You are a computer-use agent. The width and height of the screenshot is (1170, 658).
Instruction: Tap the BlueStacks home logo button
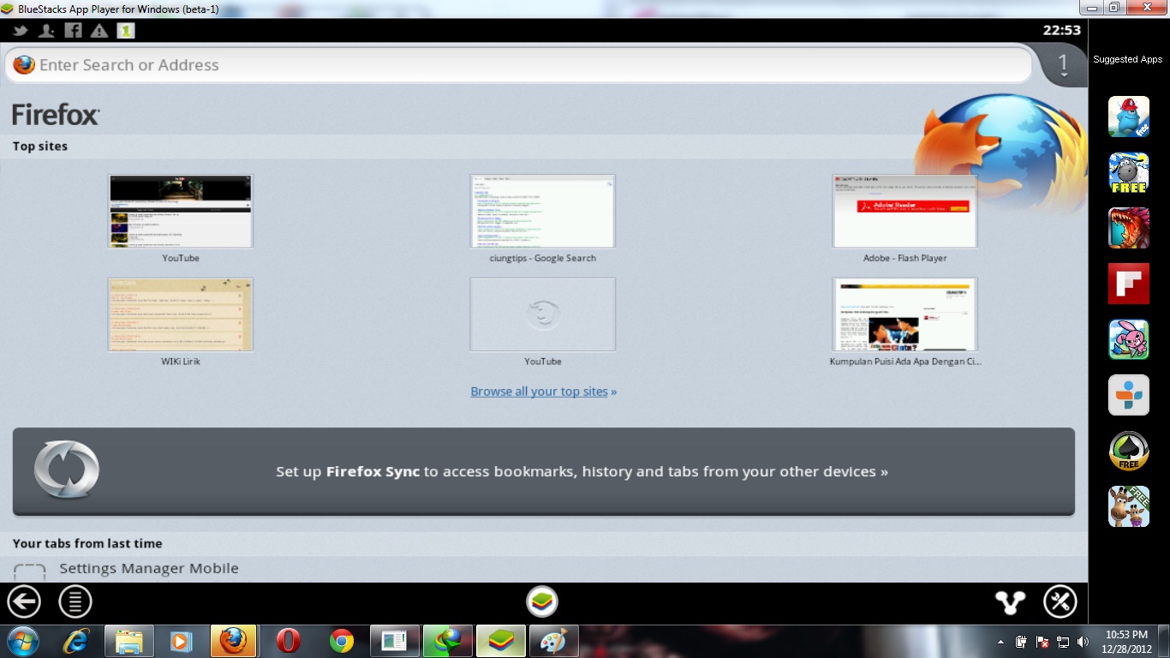(x=542, y=602)
